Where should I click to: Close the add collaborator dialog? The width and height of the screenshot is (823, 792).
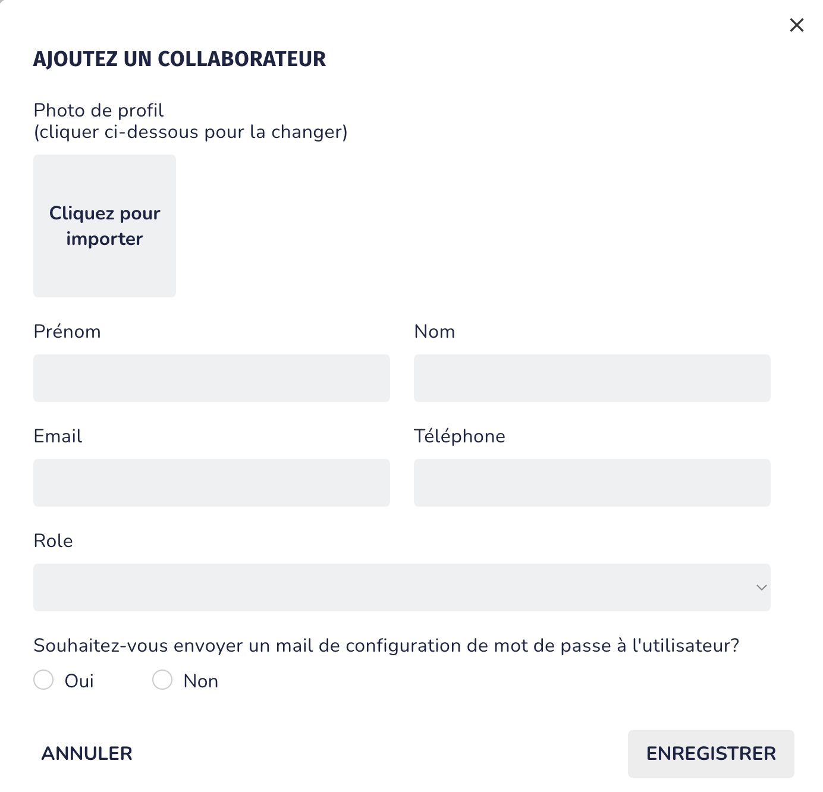click(796, 25)
